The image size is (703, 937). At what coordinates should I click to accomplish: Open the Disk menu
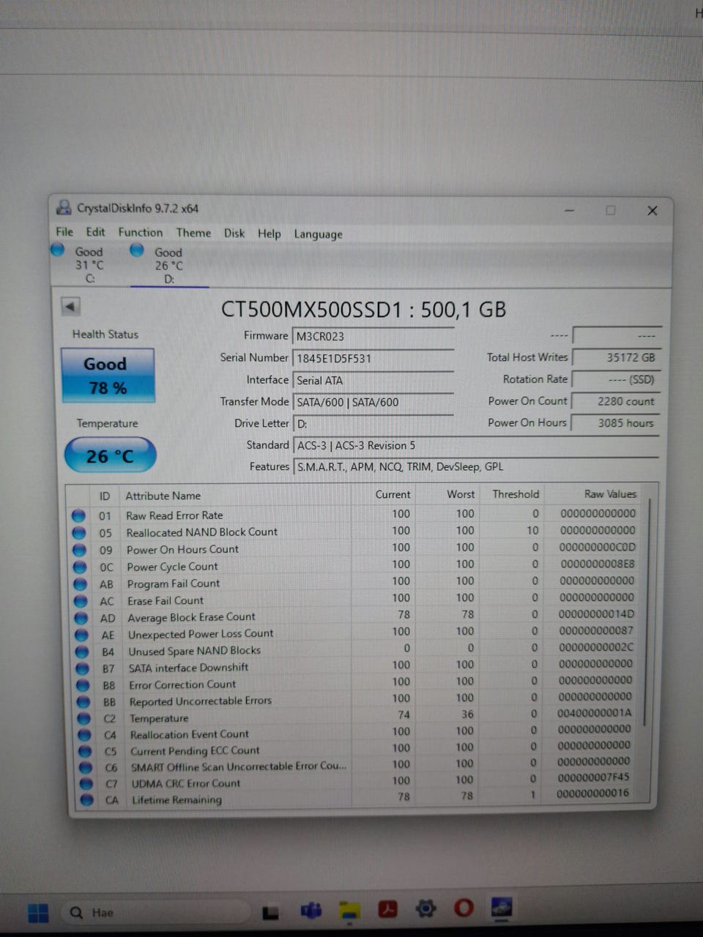point(234,233)
